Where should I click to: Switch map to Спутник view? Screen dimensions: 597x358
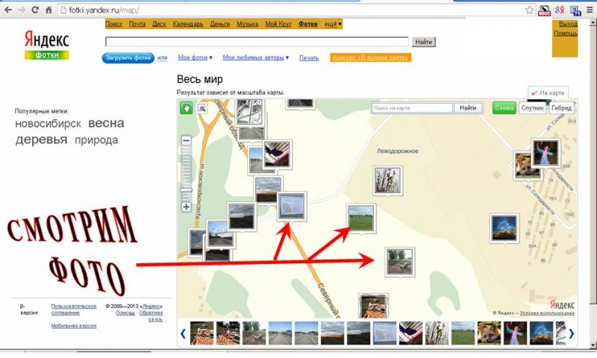coord(532,108)
